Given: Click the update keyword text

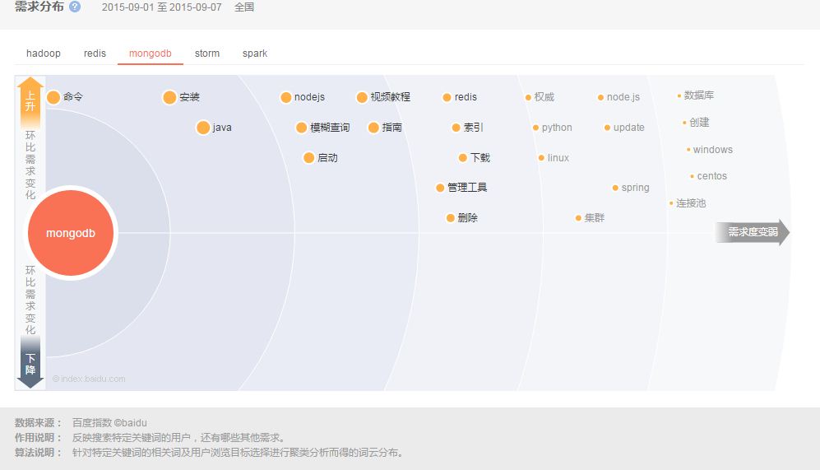Looking at the screenshot, I should (x=629, y=128).
